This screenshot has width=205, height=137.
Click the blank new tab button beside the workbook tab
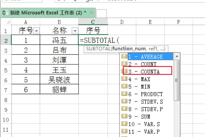[101, 13]
